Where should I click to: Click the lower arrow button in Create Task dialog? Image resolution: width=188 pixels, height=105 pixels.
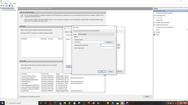point(119,48)
